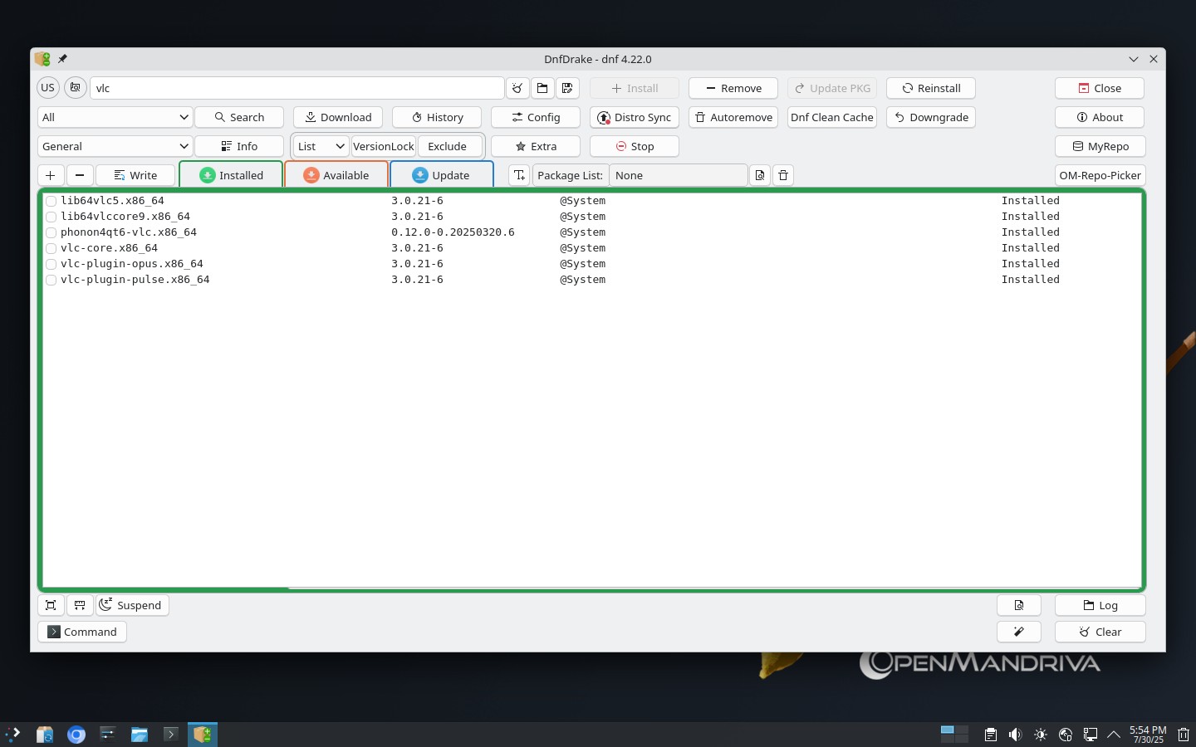Check the phonon4qt6-vlc.x86_64 package checkbox
This screenshot has width=1196, height=747.
[x=51, y=232]
